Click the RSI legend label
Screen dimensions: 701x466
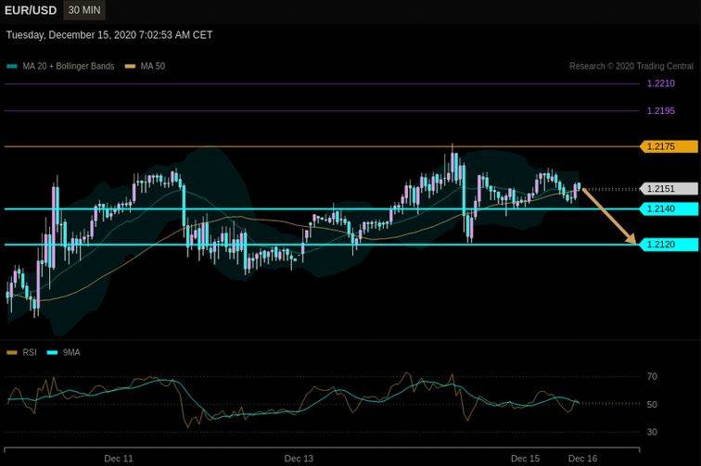tap(30, 353)
